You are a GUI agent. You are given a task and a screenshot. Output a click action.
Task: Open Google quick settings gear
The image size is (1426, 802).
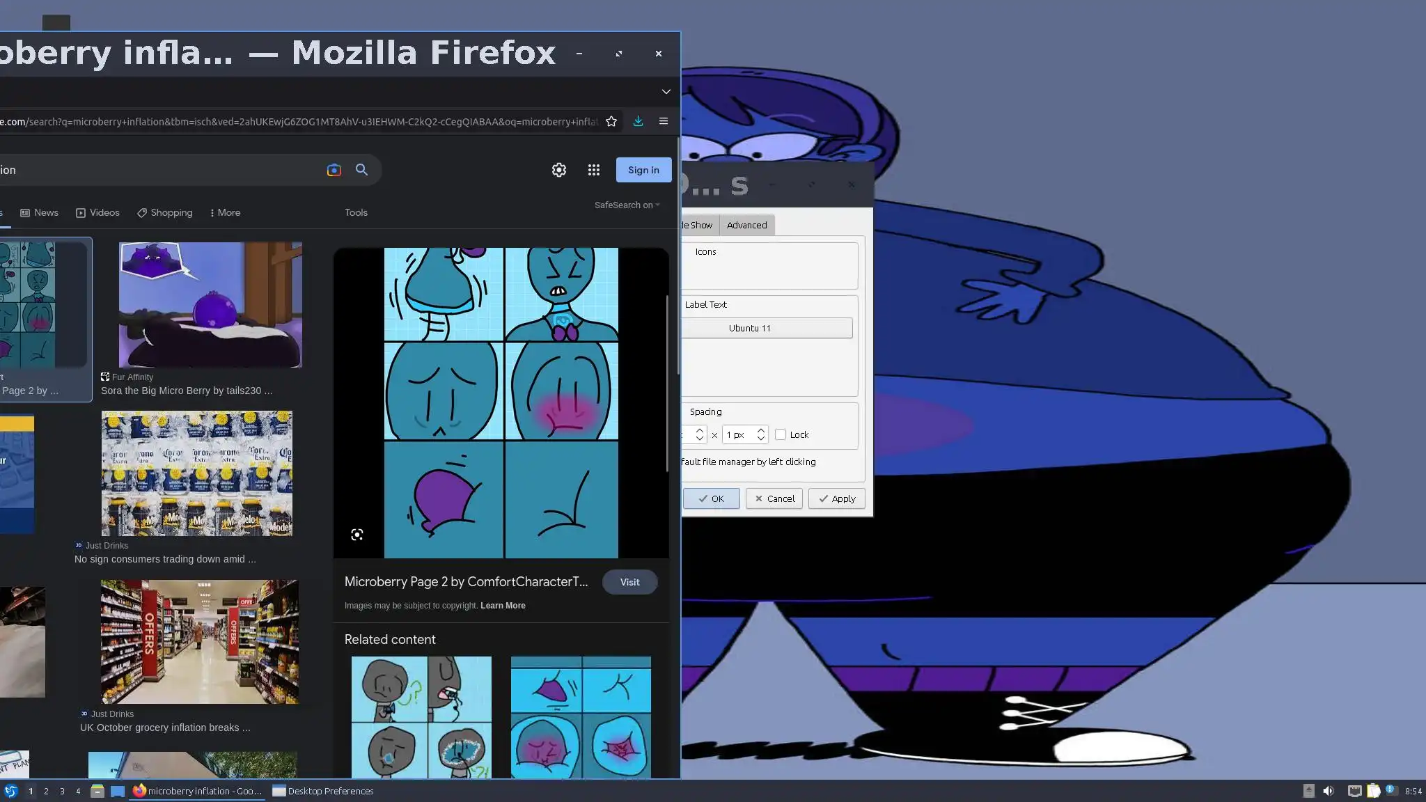click(x=558, y=170)
